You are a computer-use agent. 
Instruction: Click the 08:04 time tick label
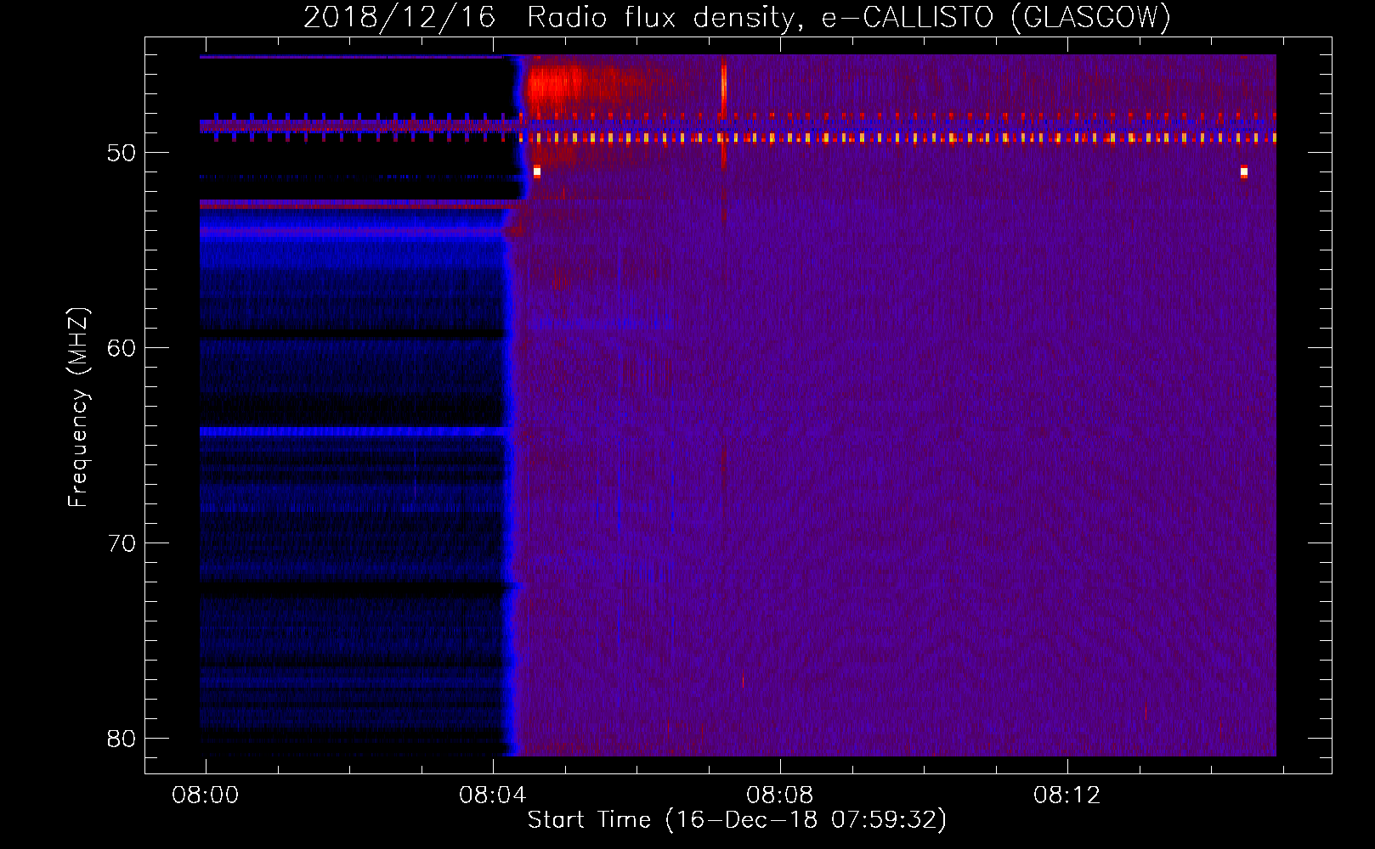tap(492, 795)
